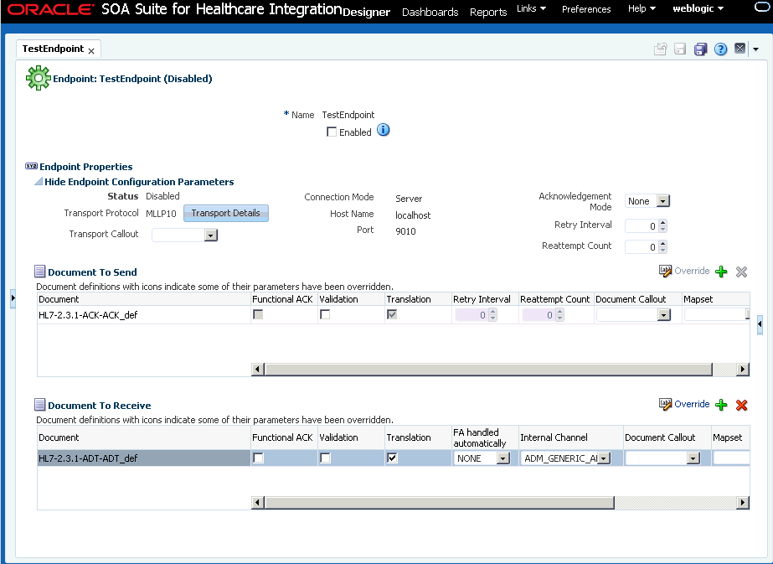
Task: Click Endpoint Reattempt Count spinner arrows
Action: 663,246
